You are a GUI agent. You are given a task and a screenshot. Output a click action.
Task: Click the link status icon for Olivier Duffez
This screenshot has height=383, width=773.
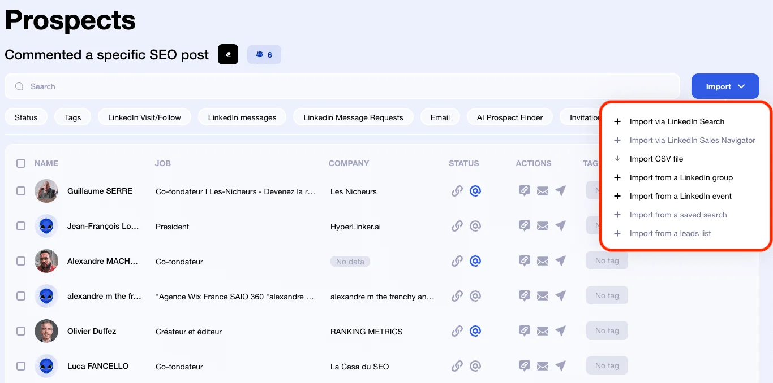pos(457,331)
